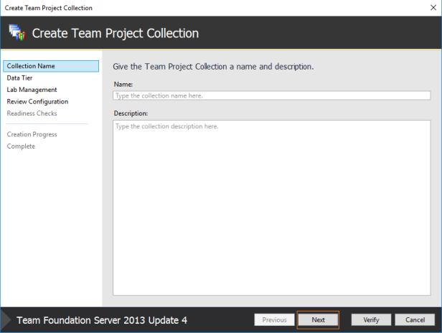Close the Create Team Project Collection dialog
Image resolution: width=442 pixels, height=333 pixels.
pyautogui.click(x=433, y=8)
